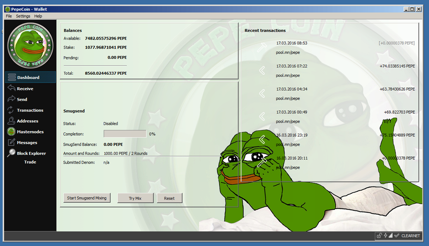Select the +69.822703 PEPE transaction amount
Image resolution: width=429 pixels, height=246 pixels.
click(x=399, y=112)
